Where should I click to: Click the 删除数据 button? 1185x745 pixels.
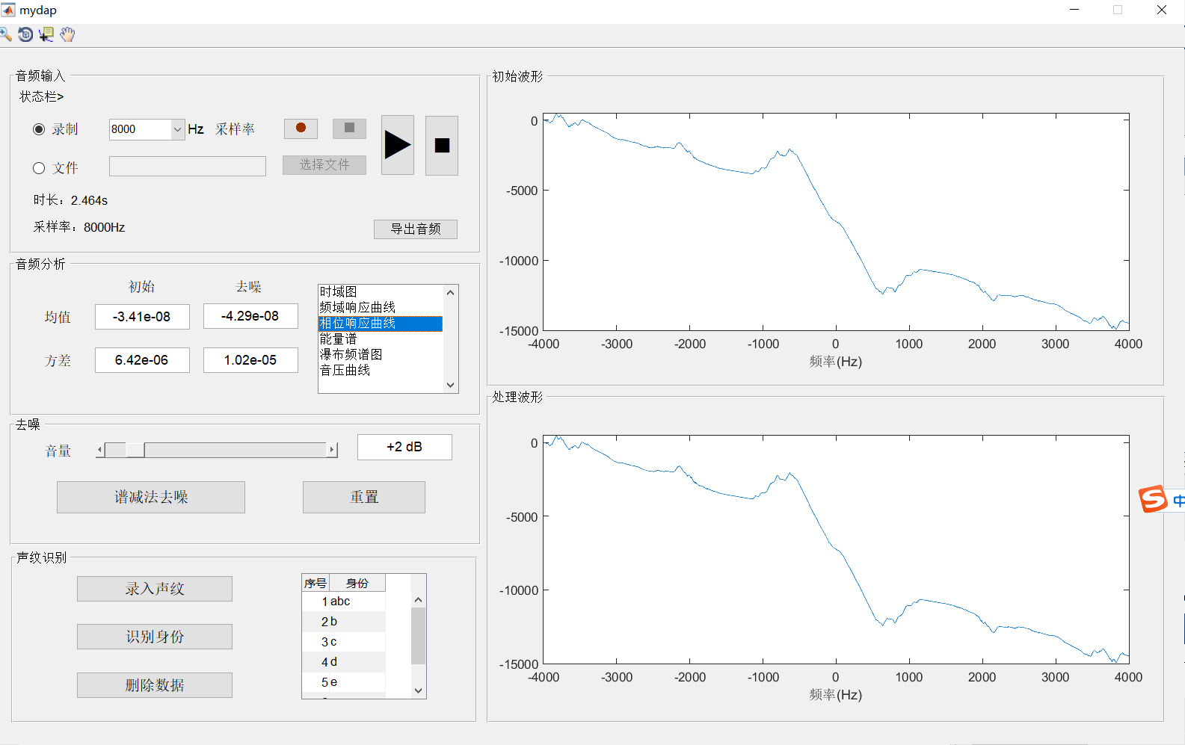(155, 685)
